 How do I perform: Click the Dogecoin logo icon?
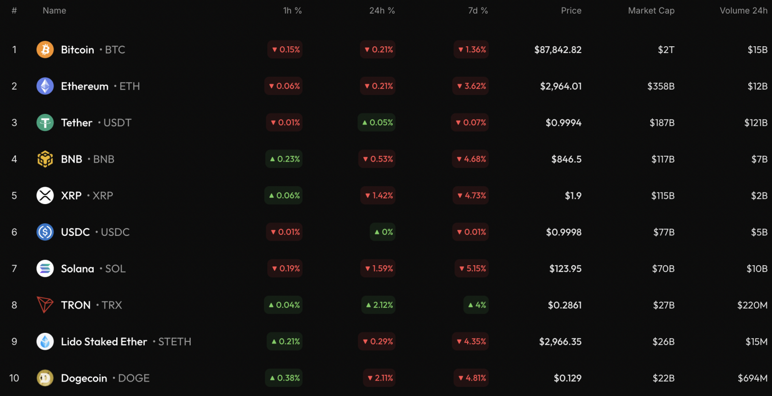pyautogui.click(x=45, y=378)
